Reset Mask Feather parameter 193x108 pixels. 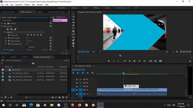[x=50, y=38]
